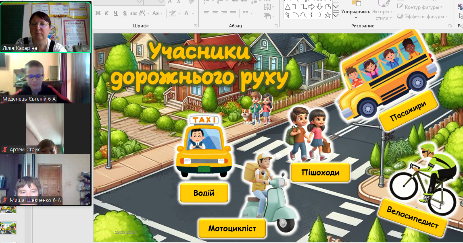
Task: Select the star shape in gallery
Action: [x=327, y=15]
